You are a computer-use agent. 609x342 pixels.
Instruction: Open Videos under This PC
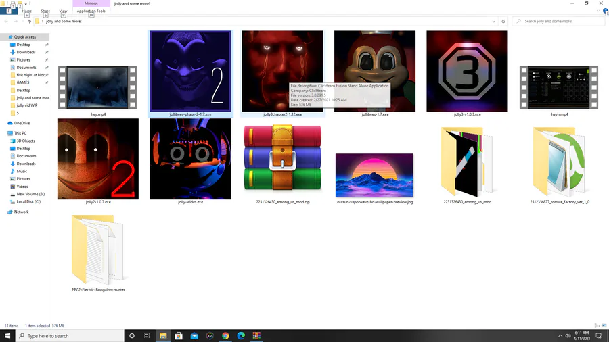point(22,187)
